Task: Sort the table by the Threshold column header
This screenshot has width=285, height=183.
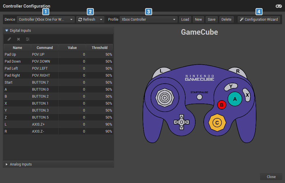Action: click(99, 47)
